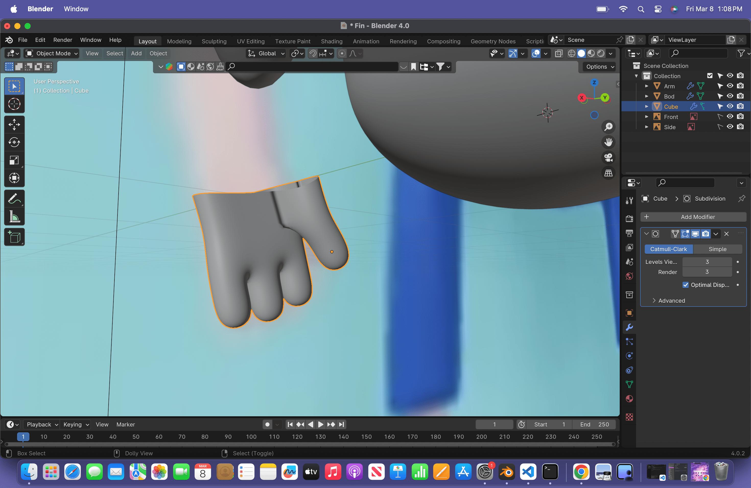Hide the Front image in viewport
This screenshot has height=488, width=751.
[730, 116]
